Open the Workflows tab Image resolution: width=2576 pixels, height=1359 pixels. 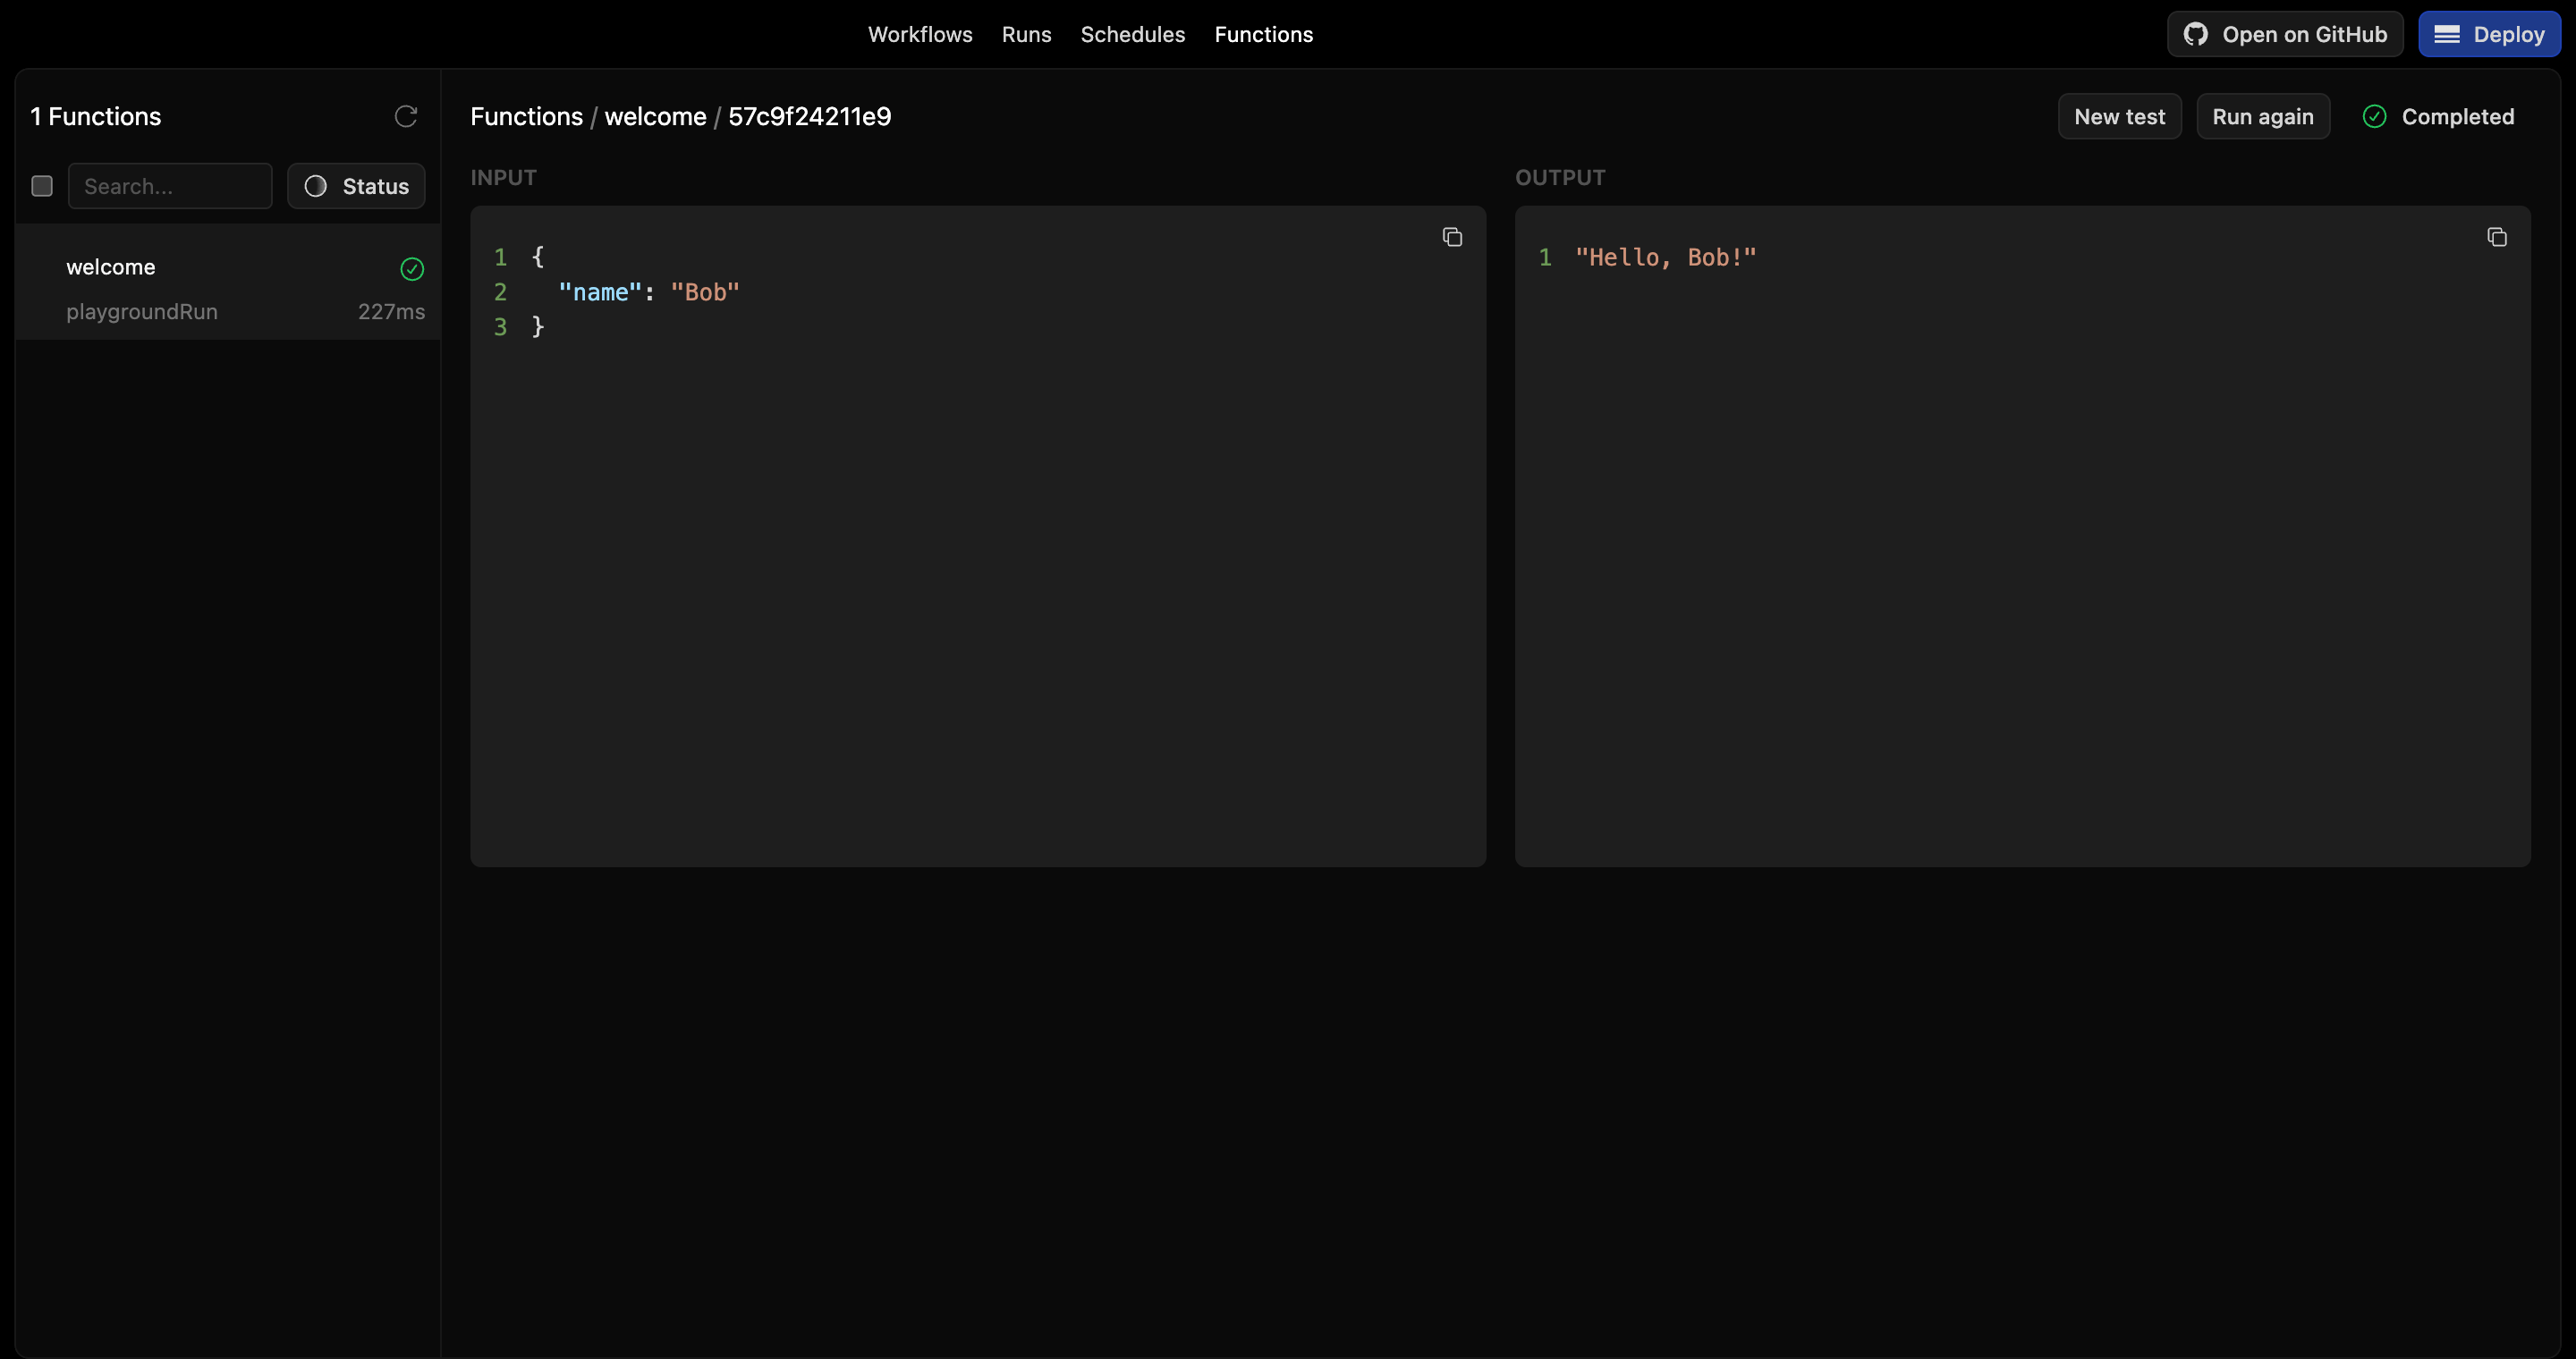(919, 34)
